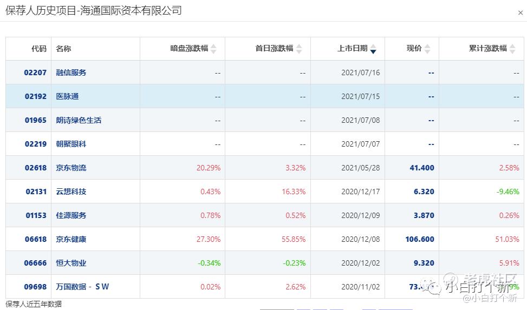Open stock code 02618

pyautogui.click(x=36, y=168)
